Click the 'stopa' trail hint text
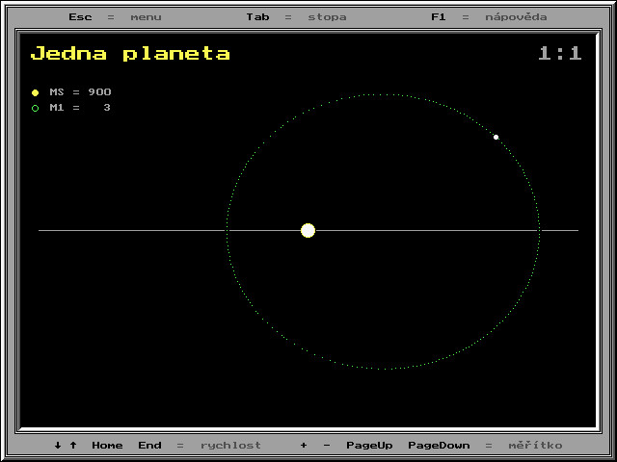This screenshot has width=617, height=462. coord(327,17)
